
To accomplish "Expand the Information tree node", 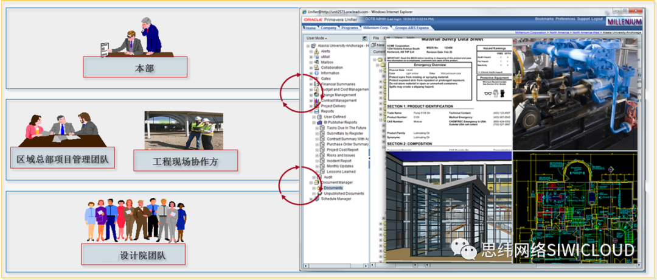I will tap(311, 73).
